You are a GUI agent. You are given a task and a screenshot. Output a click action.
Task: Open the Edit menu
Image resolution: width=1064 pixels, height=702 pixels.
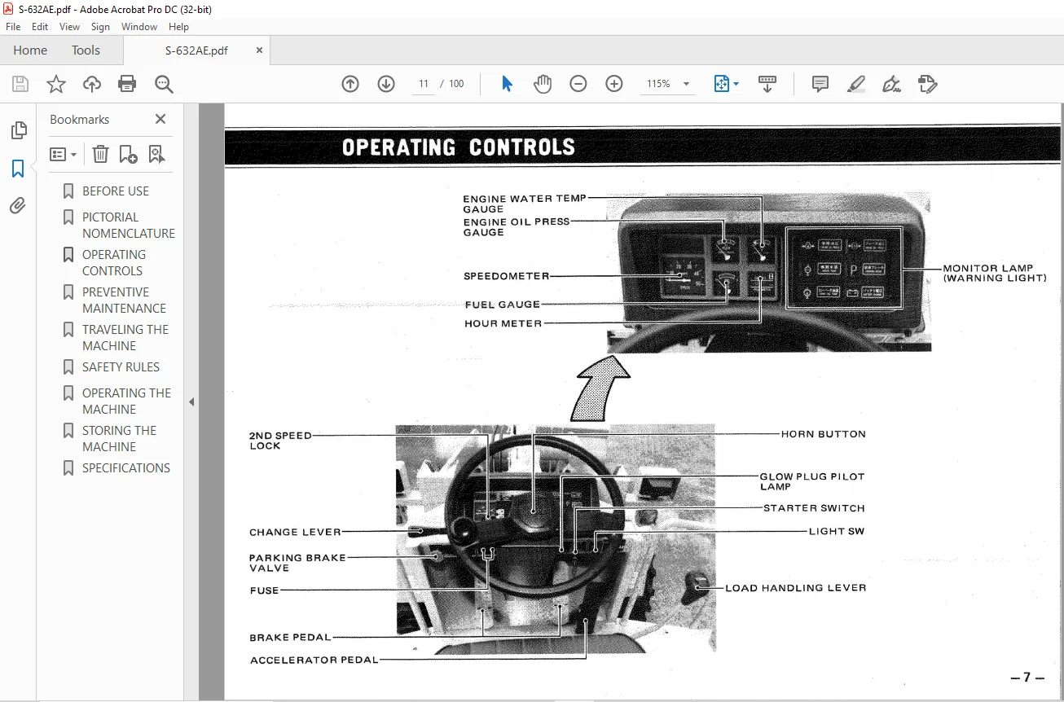(x=40, y=27)
